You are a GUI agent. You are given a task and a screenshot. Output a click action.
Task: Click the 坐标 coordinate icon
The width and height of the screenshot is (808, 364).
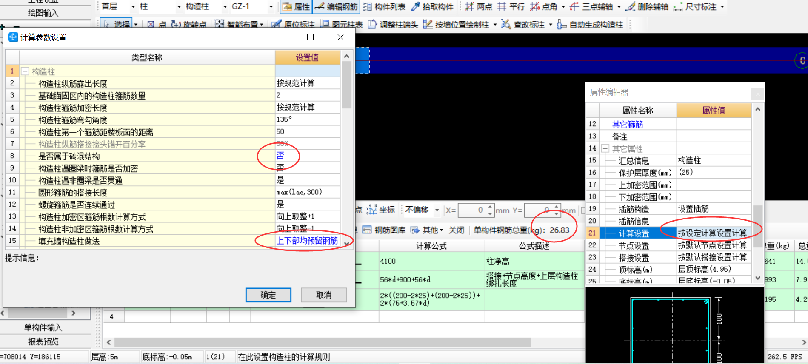pos(371,210)
